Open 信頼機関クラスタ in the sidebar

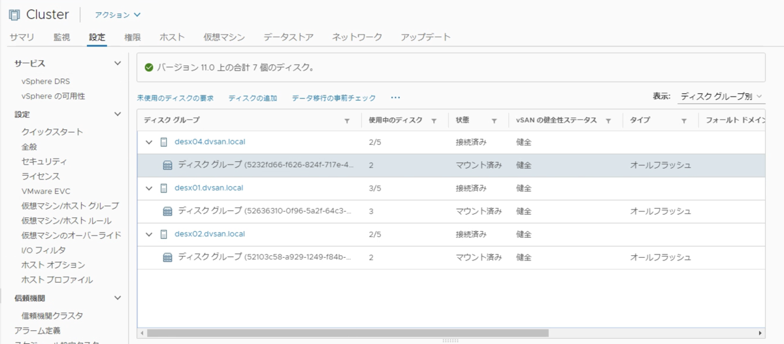point(52,316)
